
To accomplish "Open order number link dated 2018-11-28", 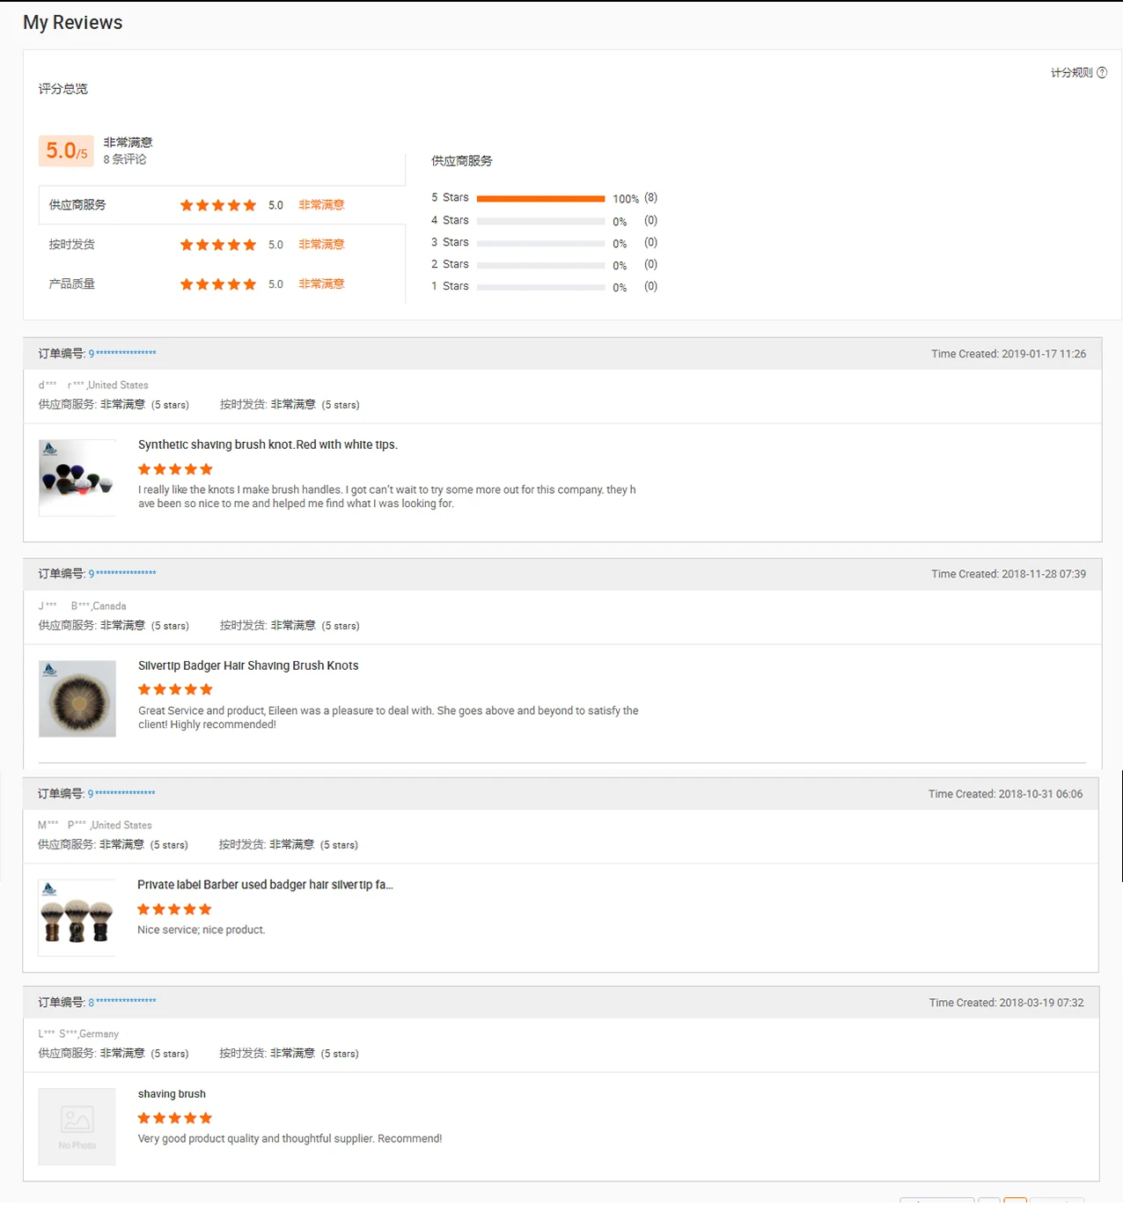I will tap(122, 574).
